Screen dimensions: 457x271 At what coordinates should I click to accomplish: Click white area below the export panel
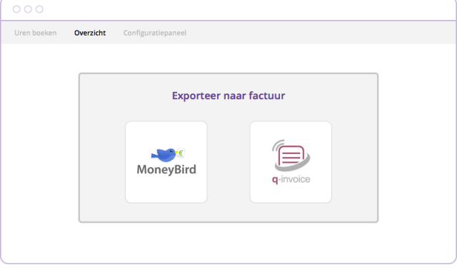228,242
